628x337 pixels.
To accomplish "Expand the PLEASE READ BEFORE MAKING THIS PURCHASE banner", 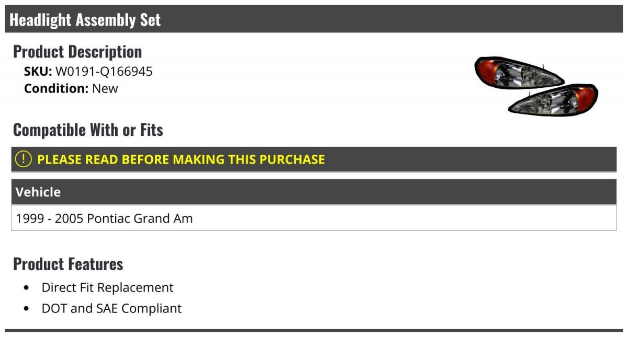I will click(x=314, y=159).
